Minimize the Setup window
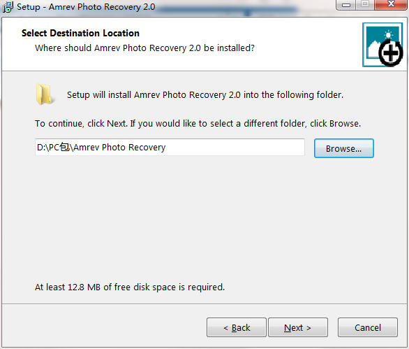The image size is (409, 349). point(346,5)
